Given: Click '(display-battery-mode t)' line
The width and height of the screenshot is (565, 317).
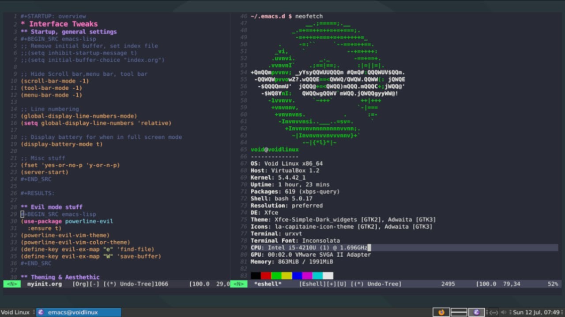Looking at the screenshot, I should tap(62, 144).
